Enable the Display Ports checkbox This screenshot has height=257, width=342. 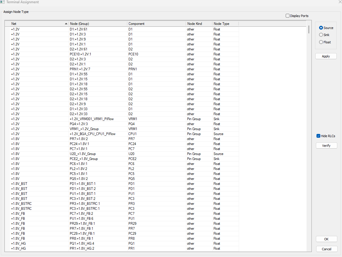click(x=288, y=16)
